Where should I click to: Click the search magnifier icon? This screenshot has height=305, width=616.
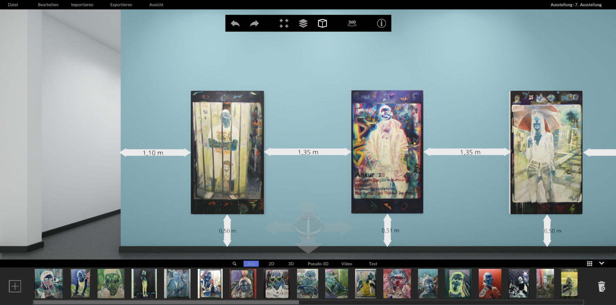[x=235, y=264]
